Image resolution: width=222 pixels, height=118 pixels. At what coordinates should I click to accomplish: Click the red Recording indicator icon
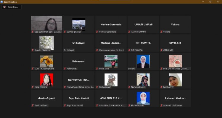(x=4, y=7)
